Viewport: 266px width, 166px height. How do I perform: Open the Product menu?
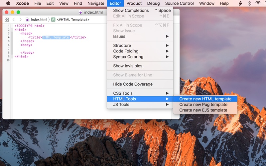134,3
